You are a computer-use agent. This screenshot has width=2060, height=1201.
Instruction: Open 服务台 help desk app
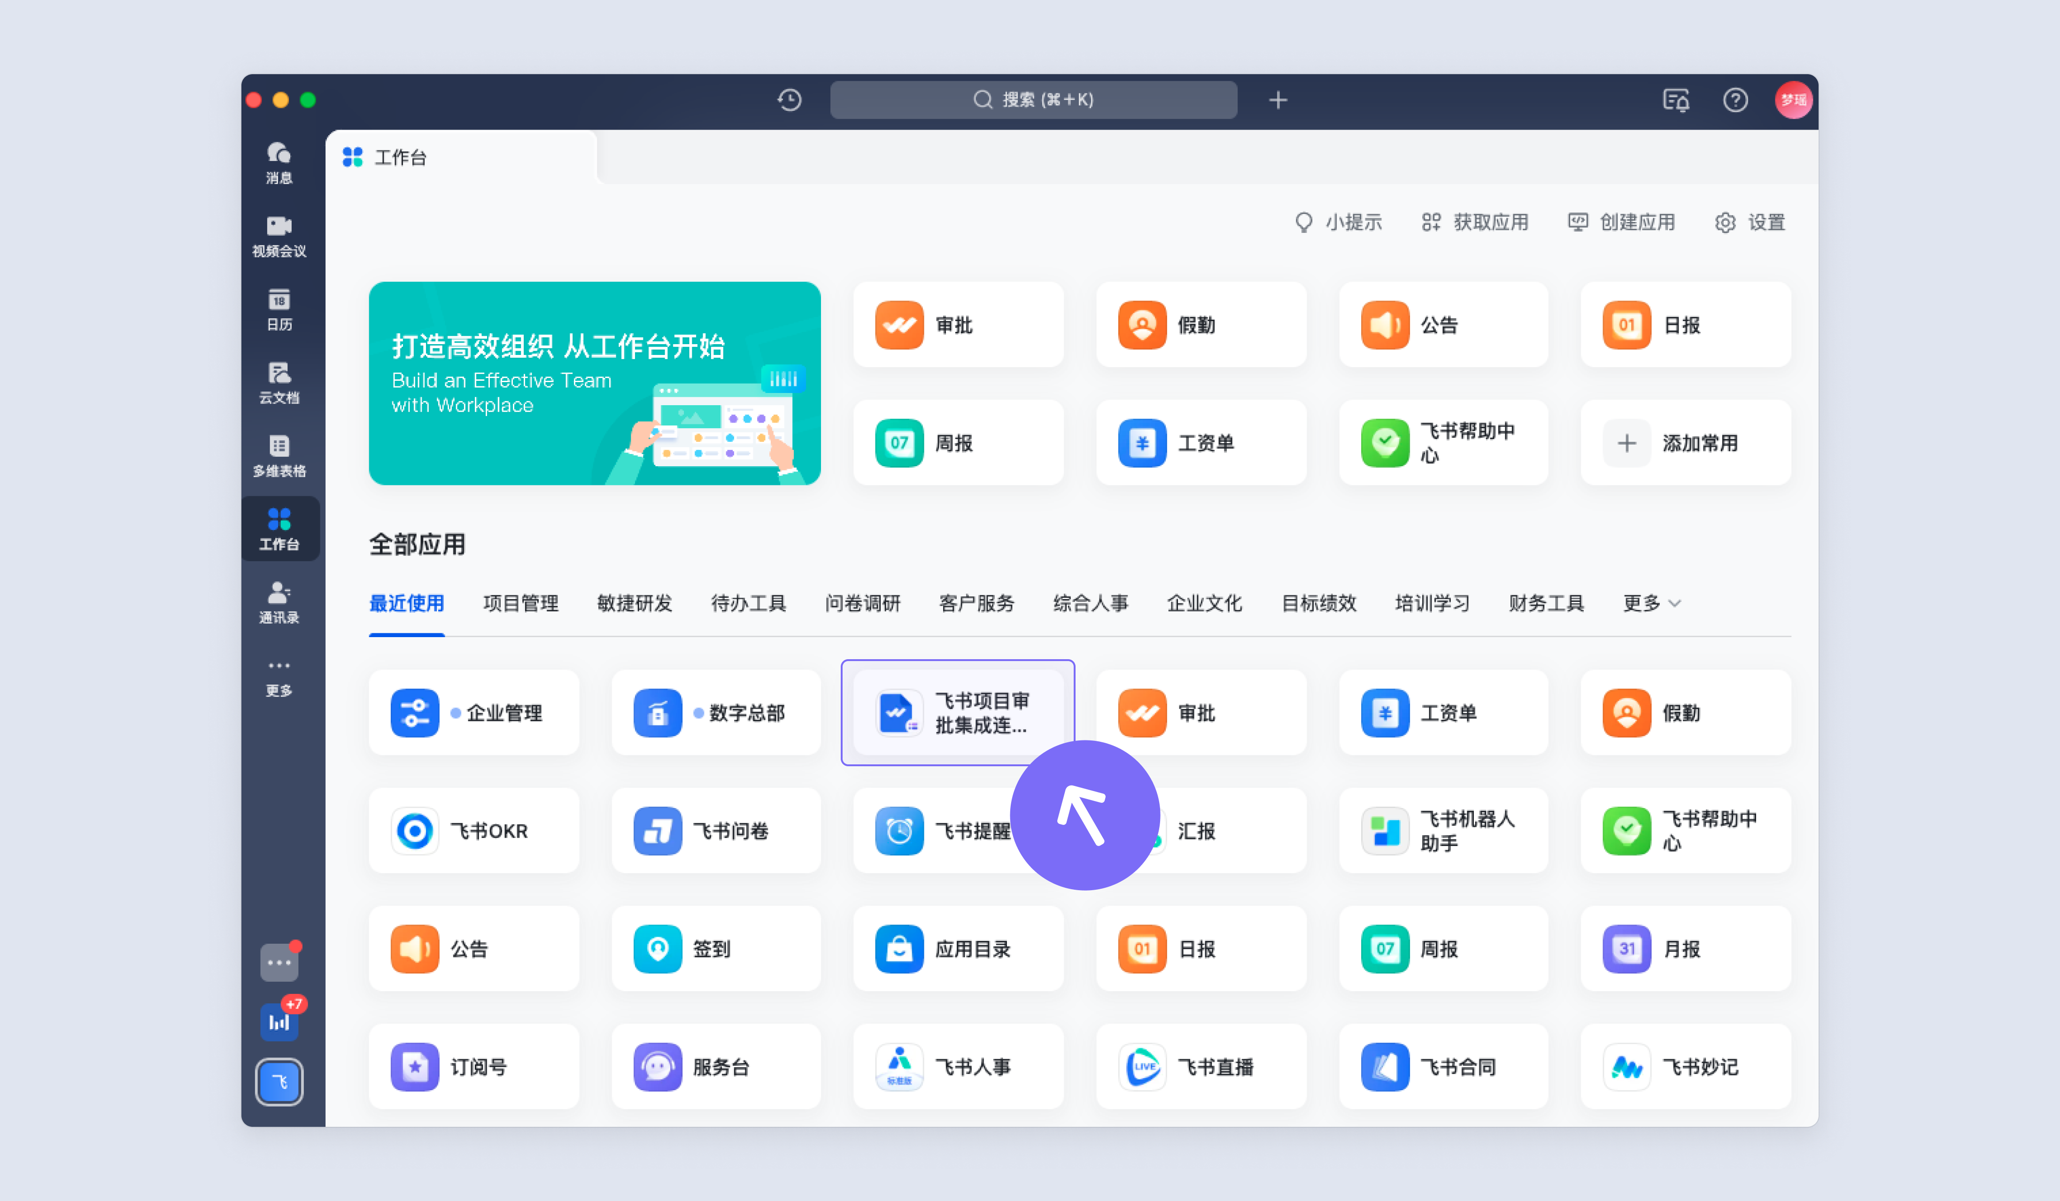coord(716,1066)
